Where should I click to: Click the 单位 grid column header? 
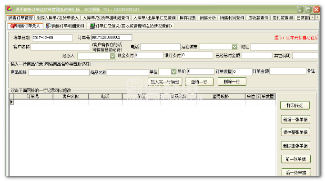pos(251,97)
